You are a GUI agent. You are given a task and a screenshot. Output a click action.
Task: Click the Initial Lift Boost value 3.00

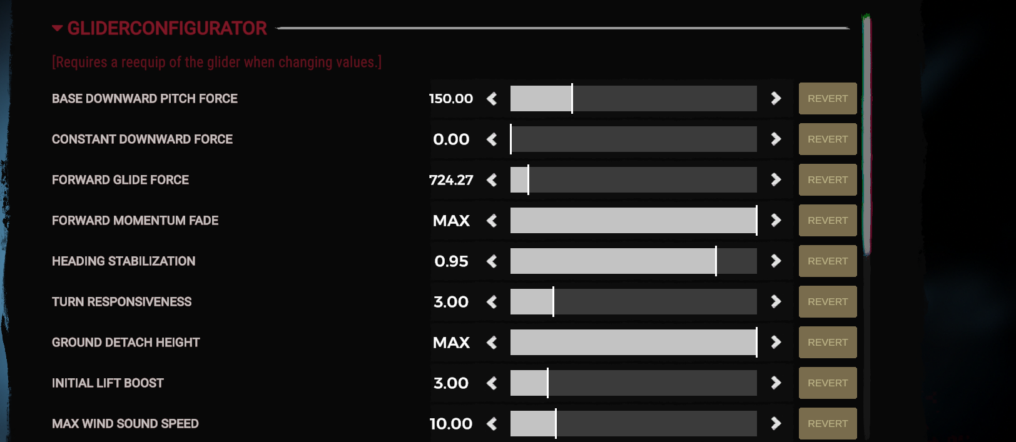click(x=451, y=383)
